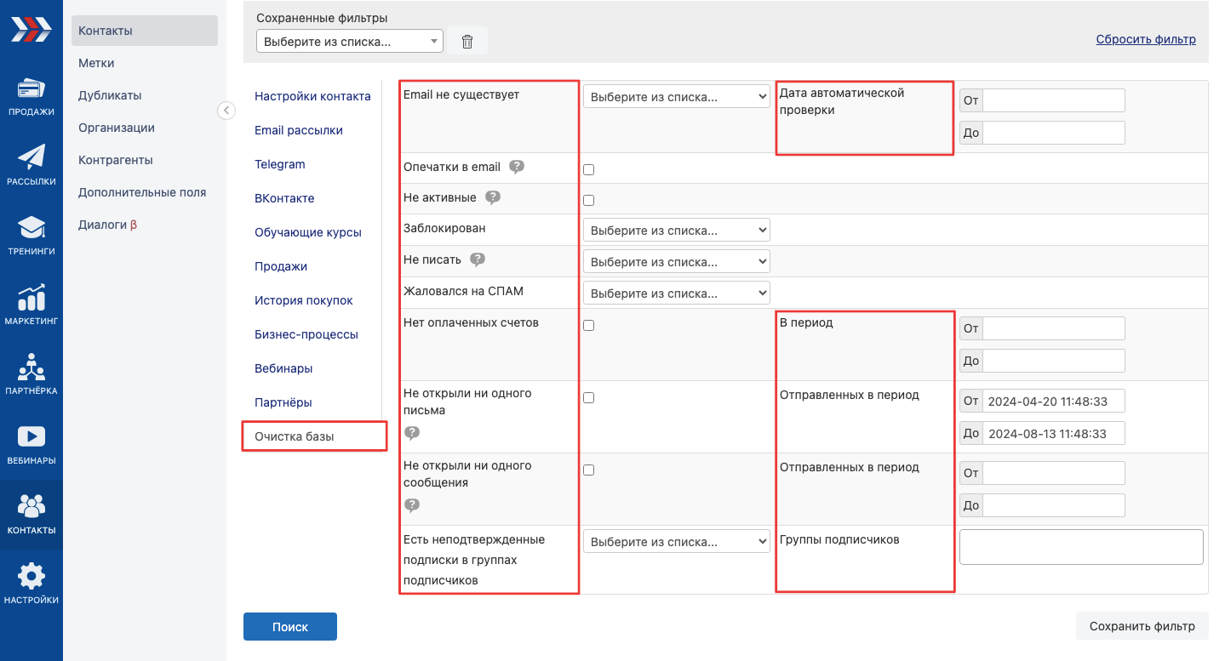Open the Настройки gear icon

31,577
